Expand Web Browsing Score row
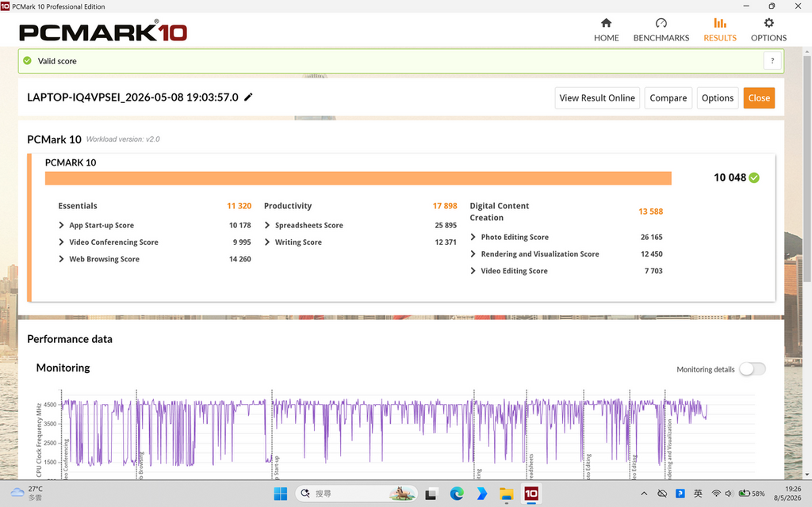The image size is (812, 507). pos(61,259)
